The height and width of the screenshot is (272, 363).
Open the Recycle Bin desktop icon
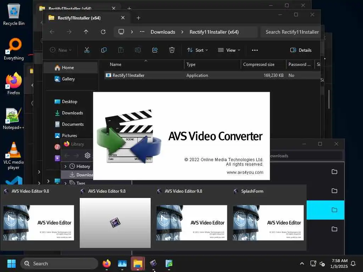[14, 14]
